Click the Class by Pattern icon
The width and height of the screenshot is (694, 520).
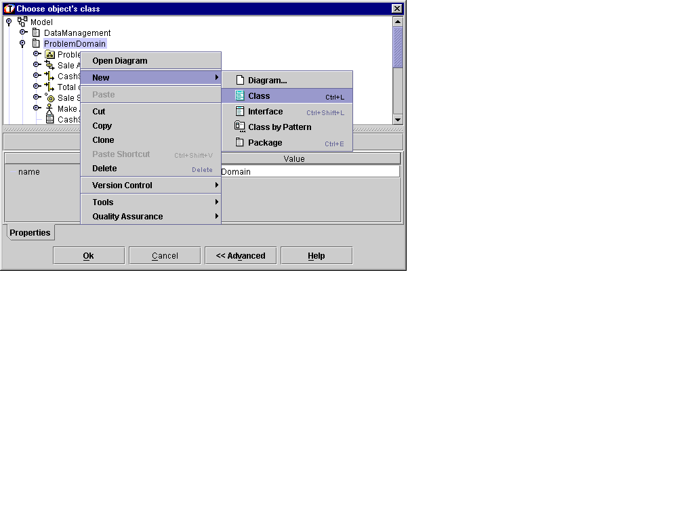click(240, 127)
